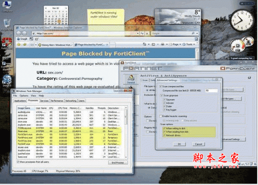Screen dimensions: 258x185
Task: Open the Home button dropdown arrow
Action: point(149,44)
